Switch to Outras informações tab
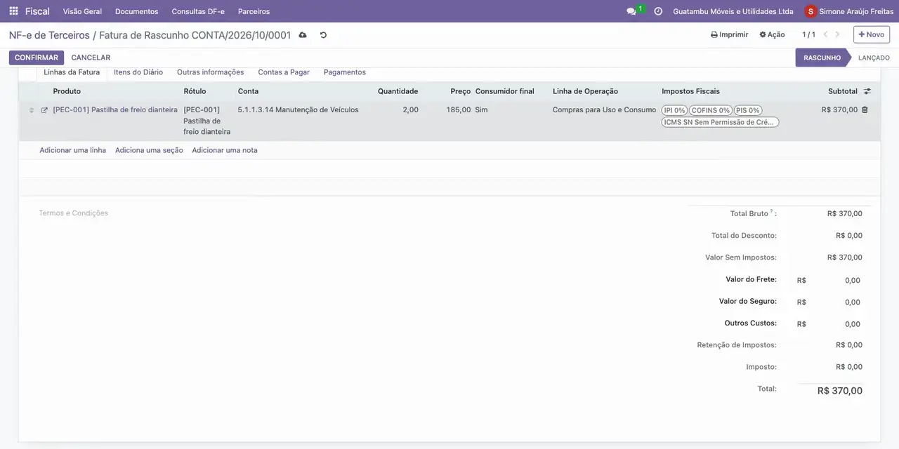 211,72
